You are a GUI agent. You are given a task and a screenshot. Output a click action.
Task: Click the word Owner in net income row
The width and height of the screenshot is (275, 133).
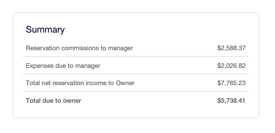click(125, 83)
